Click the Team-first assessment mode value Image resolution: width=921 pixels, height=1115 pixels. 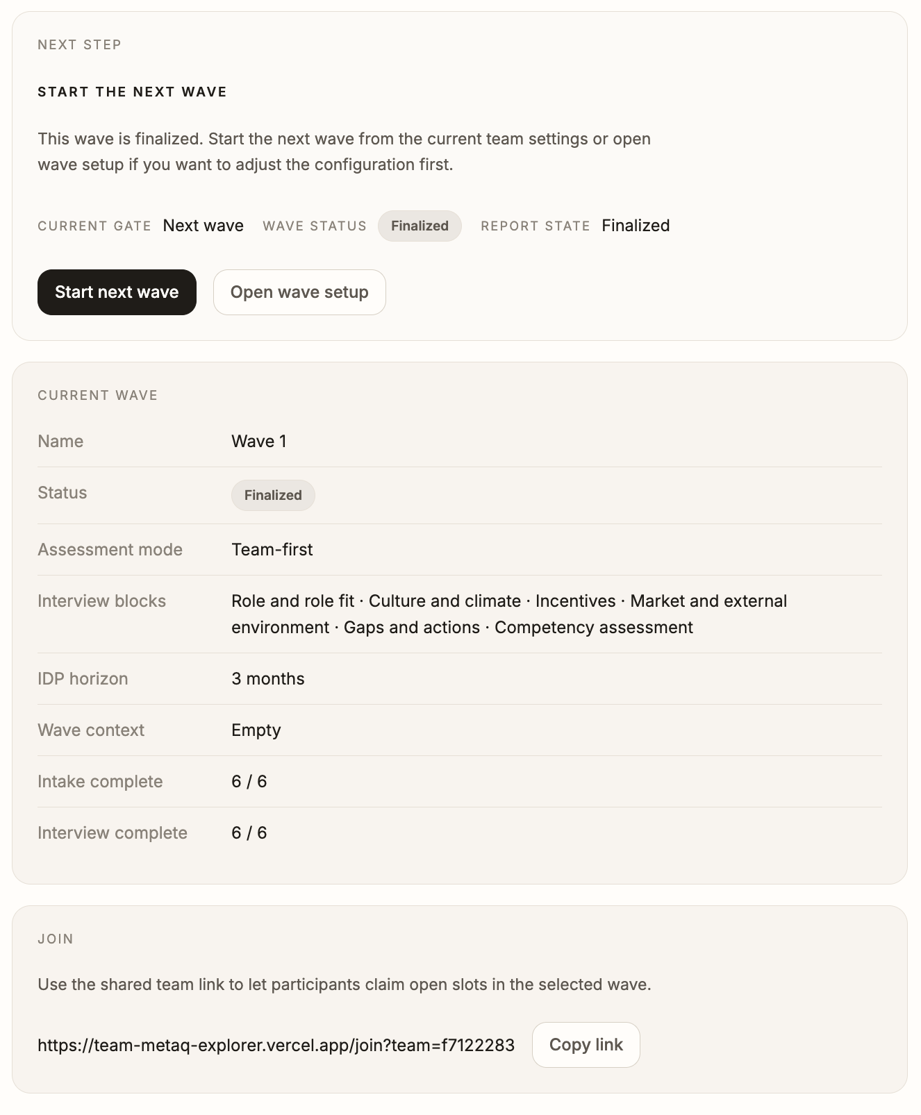pyautogui.click(x=272, y=550)
